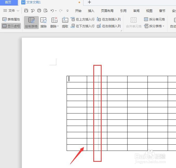
Task: Click 在左侧插入列
Action: tap(109, 19)
